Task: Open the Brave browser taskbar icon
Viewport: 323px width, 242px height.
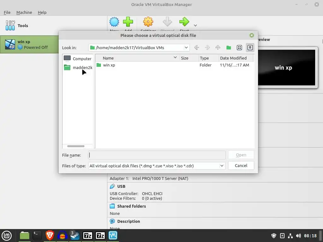Action: [x=50, y=235]
